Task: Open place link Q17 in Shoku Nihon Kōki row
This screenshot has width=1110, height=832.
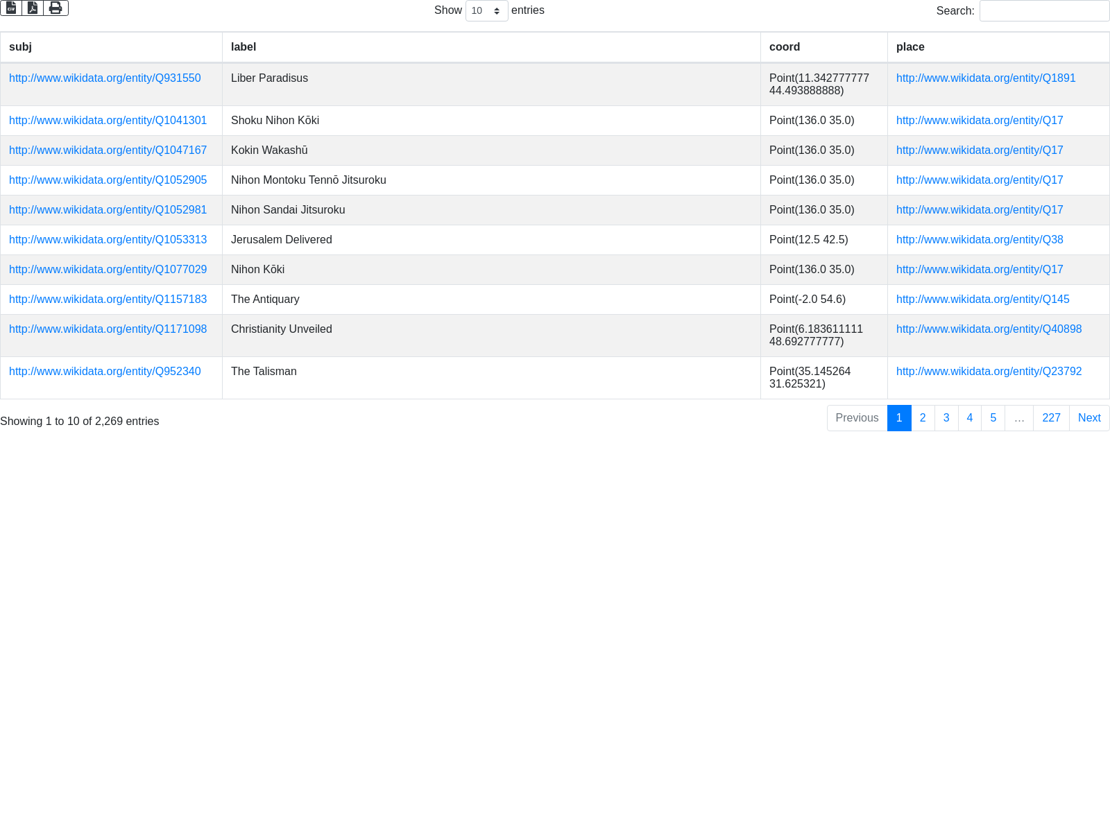Action: point(980,121)
